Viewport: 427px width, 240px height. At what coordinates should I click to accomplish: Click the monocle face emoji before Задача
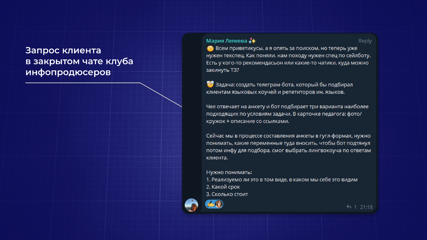210,85
